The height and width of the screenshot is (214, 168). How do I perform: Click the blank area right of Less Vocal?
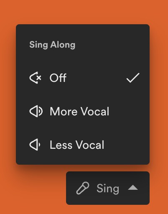coord(126,145)
